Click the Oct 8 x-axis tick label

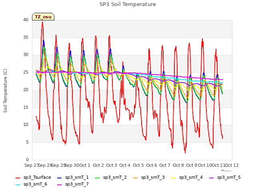[x=178, y=165]
